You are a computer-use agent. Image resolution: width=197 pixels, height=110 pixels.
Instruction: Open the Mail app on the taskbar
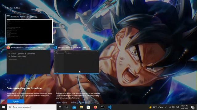(74, 107)
